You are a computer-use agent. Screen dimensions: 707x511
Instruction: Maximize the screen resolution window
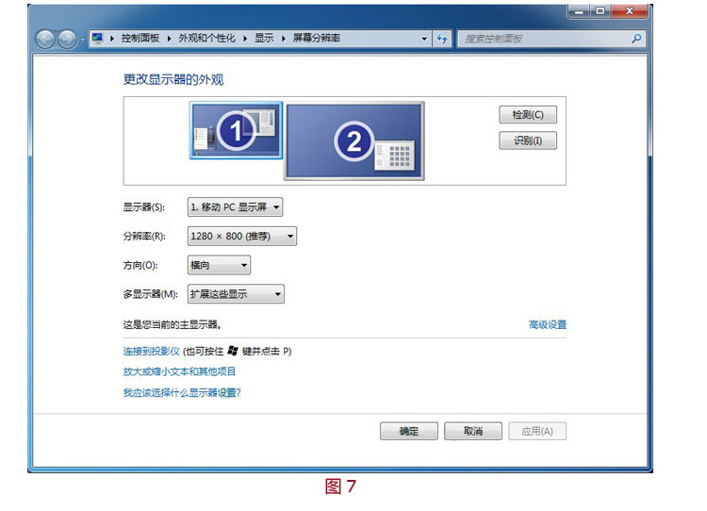pyautogui.click(x=600, y=10)
